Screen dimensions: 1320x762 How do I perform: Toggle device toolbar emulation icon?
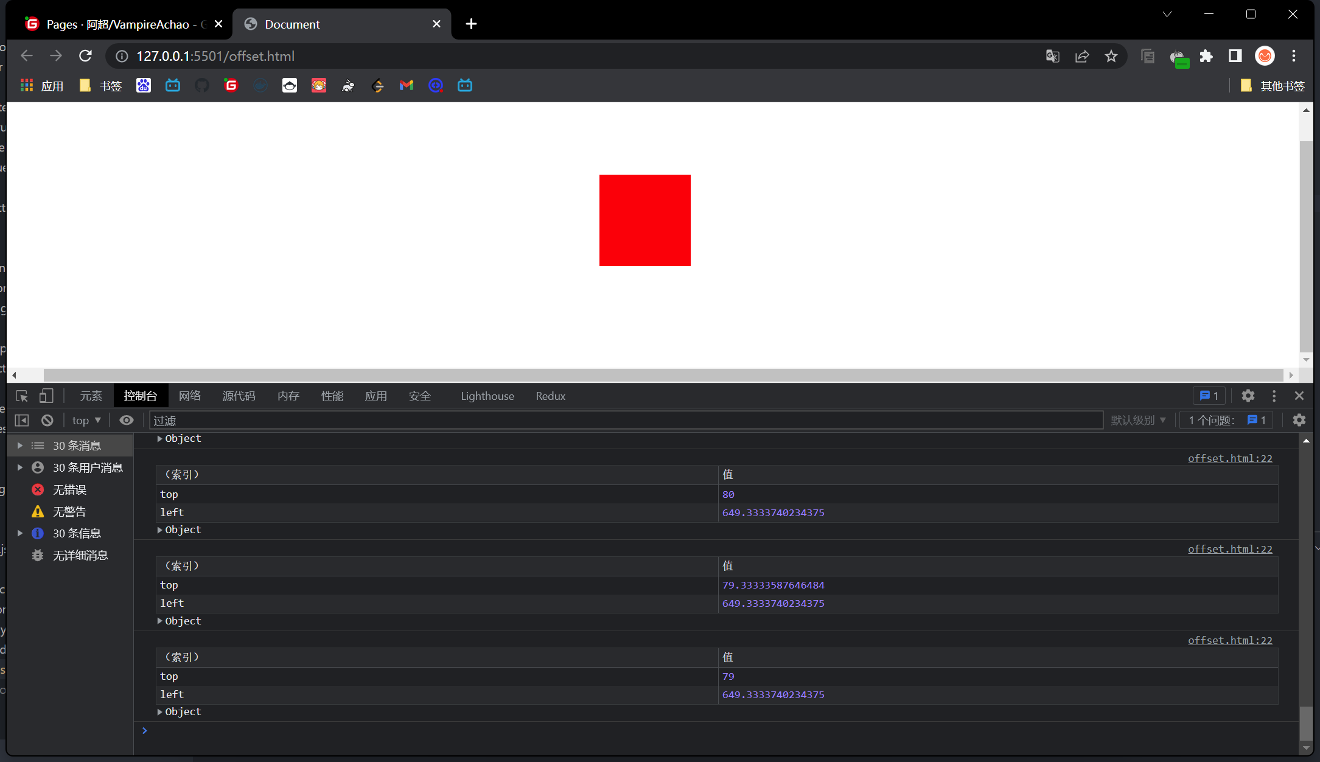pos(46,396)
